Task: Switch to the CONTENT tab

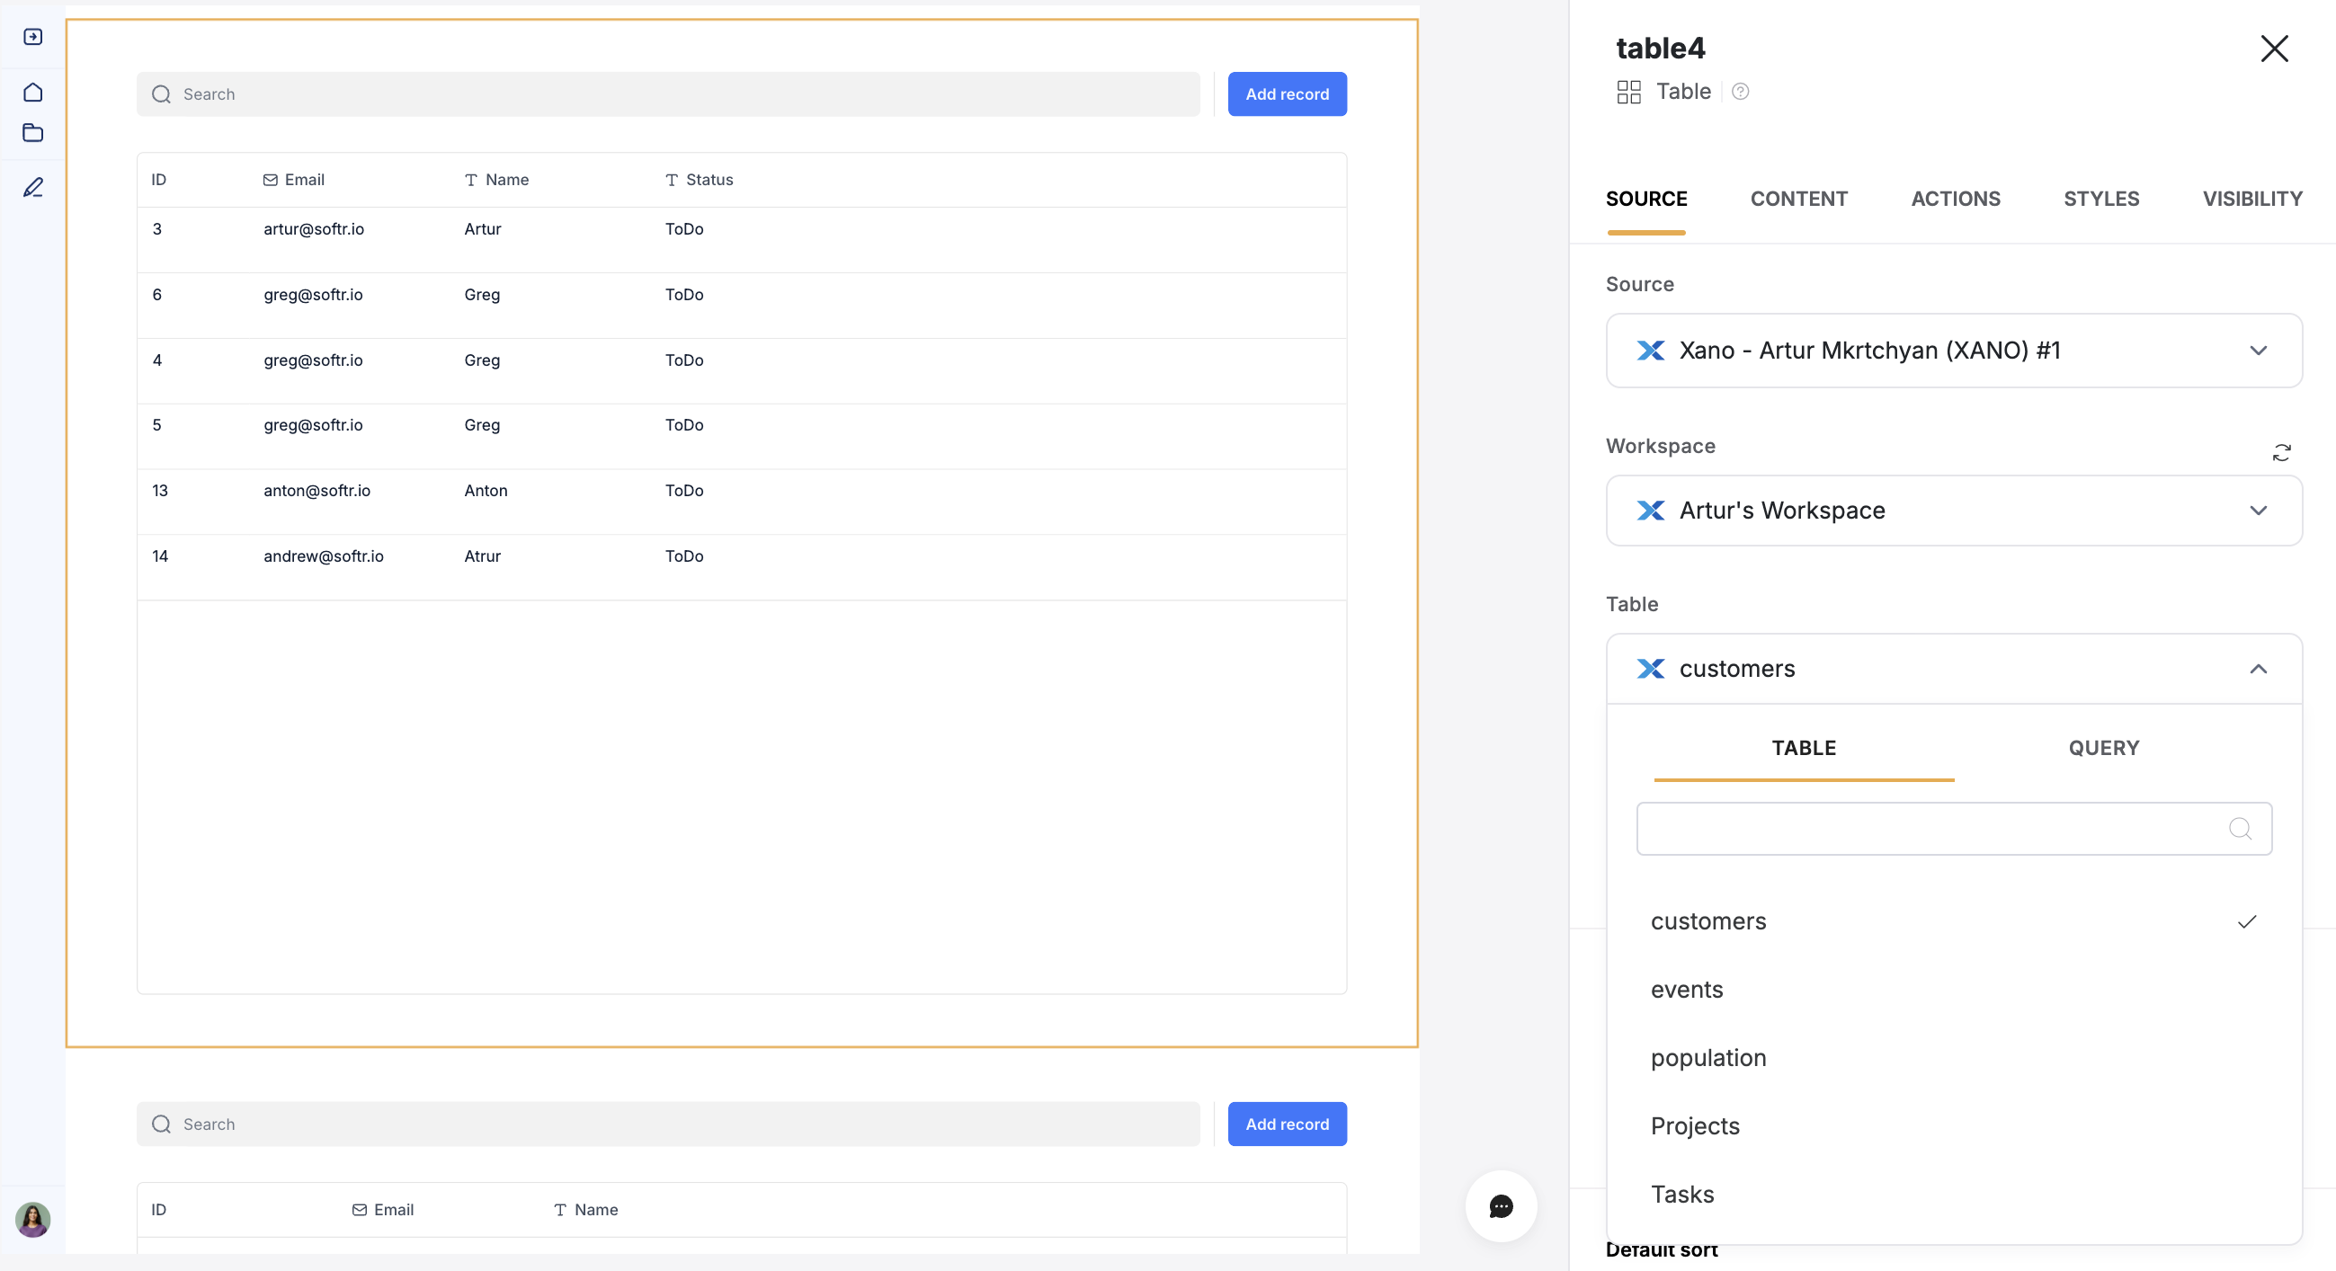Action: pyautogui.click(x=1799, y=199)
